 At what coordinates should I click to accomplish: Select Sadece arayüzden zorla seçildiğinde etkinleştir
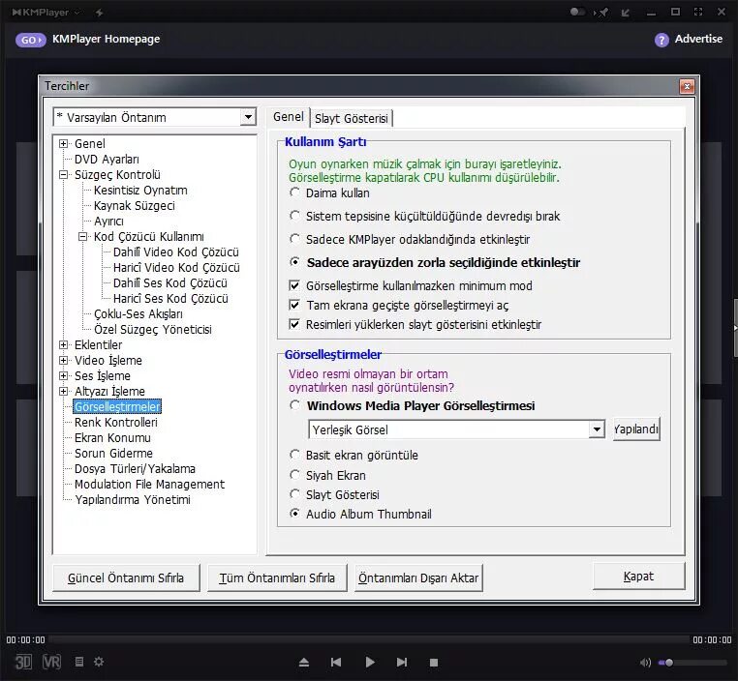coord(294,262)
